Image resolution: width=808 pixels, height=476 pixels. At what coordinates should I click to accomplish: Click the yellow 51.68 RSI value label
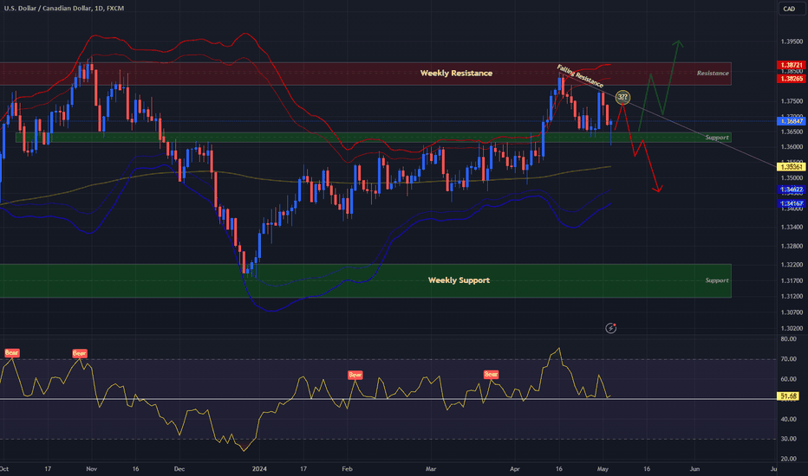(x=788, y=396)
